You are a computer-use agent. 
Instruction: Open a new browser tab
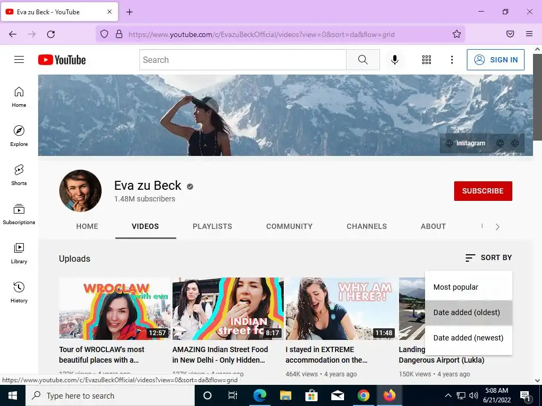pos(129,12)
